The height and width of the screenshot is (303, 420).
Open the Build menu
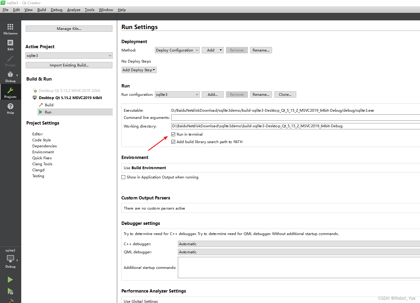(42, 10)
